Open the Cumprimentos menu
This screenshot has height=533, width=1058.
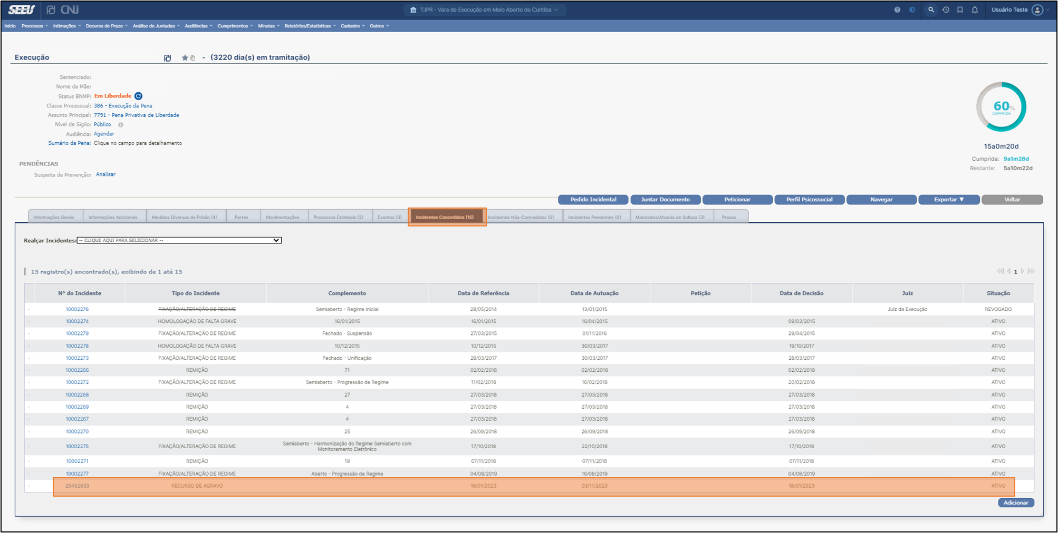235,26
